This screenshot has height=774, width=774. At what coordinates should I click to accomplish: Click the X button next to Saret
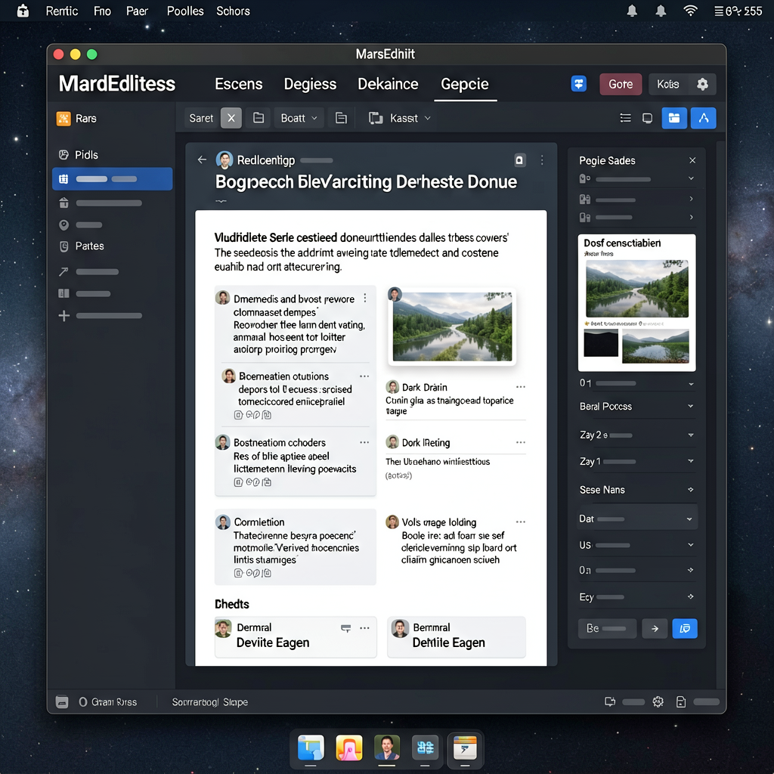click(231, 118)
